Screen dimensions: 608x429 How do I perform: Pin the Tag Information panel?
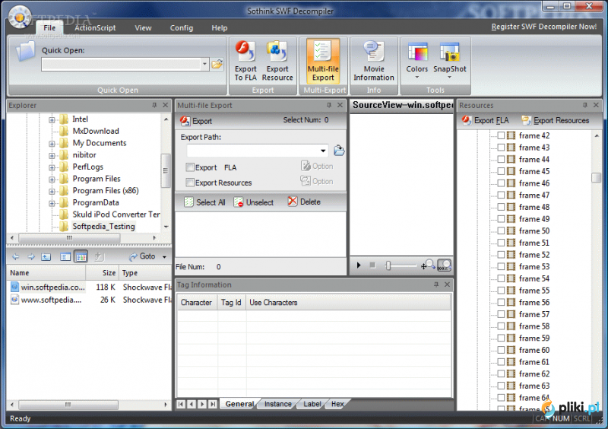[x=436, y=284]
